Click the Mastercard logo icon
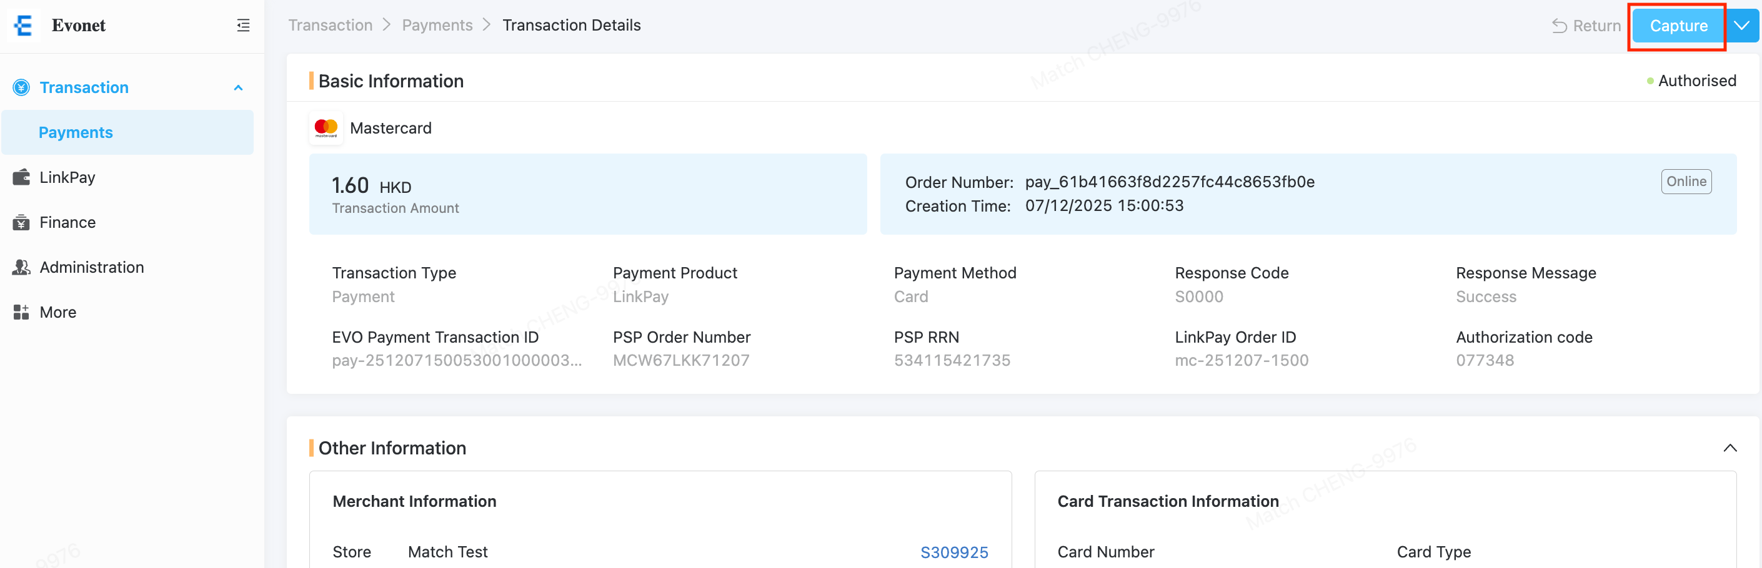This screenshot has width=1762, height=568. [326, 128]
